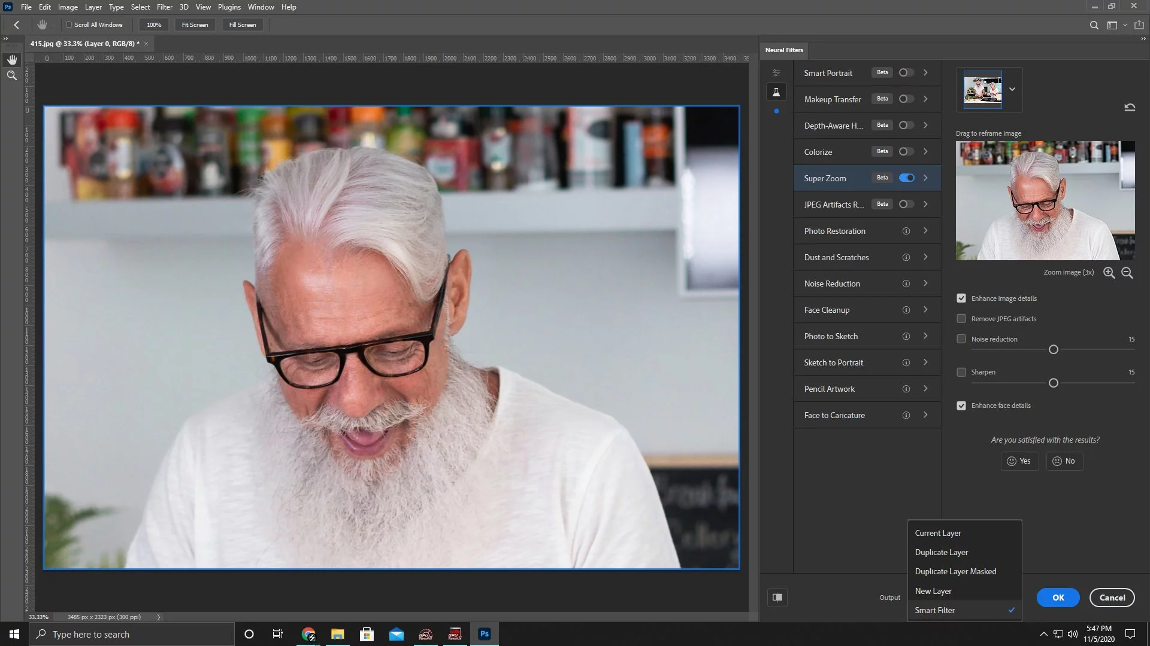Select the Hand tool in the left toolbar
Screen dimensions: 1150x646
pos(12,60)
